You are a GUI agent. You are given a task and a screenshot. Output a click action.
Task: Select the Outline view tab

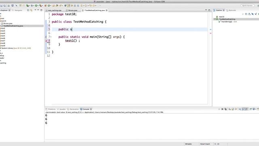pos(219,10)
